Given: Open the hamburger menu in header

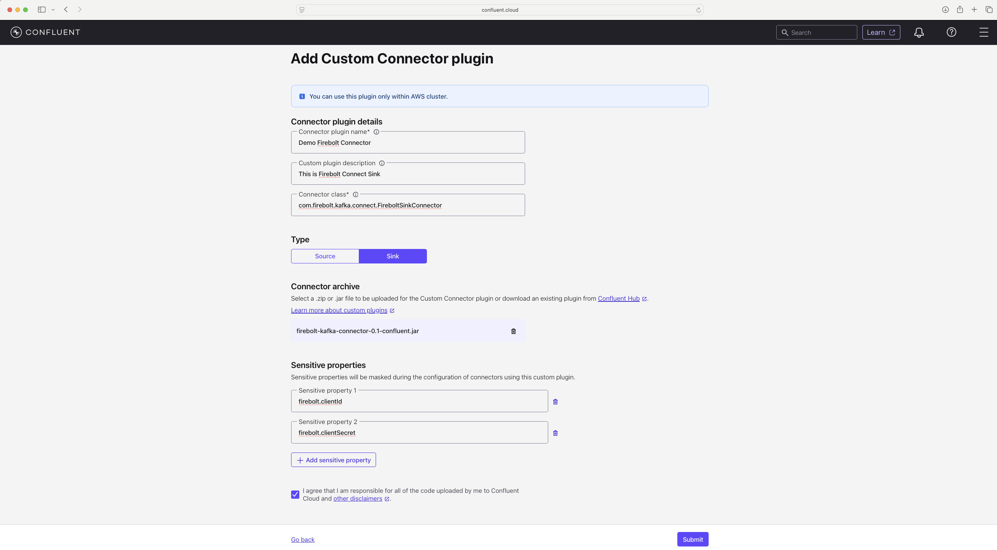Looking at the screenshot, I should pyautogui.click(x=984, y=32).
